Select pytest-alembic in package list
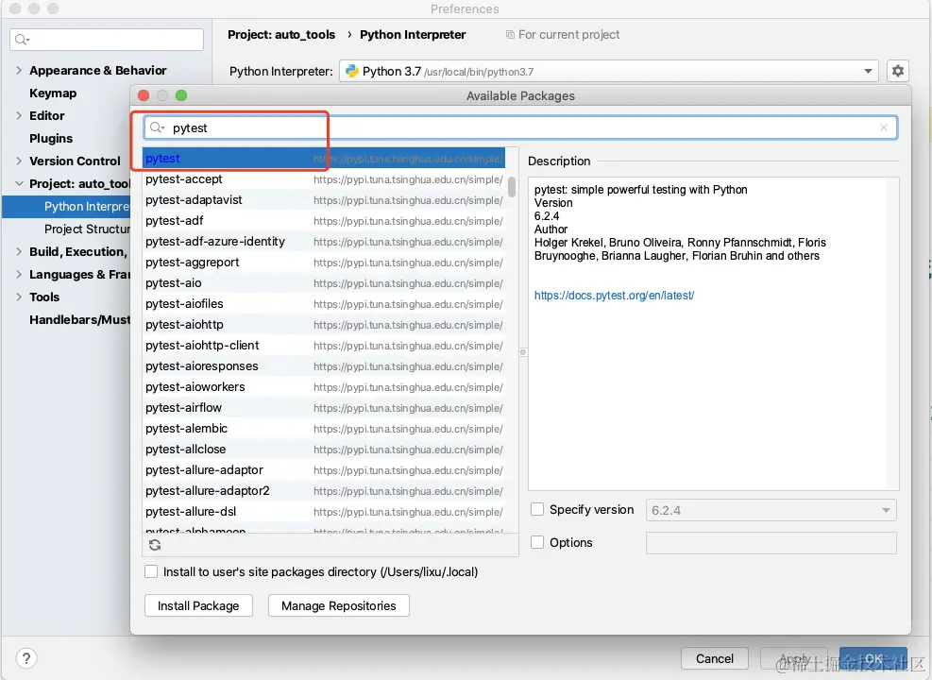The width and height of the screenshot is (932, 680). click(324, 429)
